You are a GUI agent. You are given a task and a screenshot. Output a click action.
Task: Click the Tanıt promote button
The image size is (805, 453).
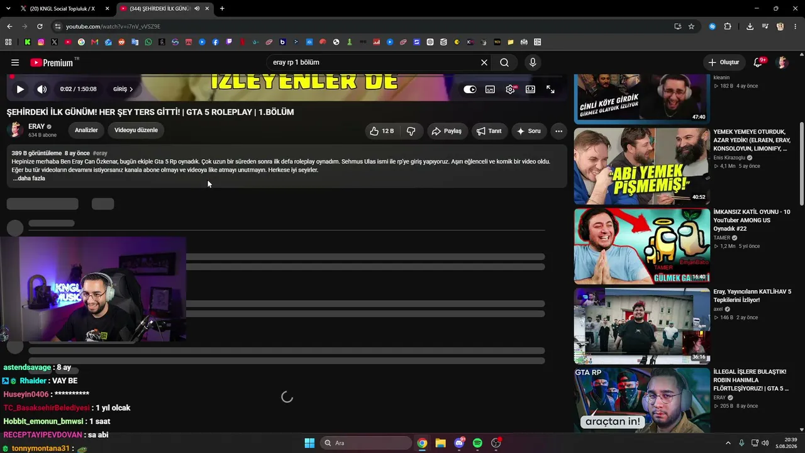coord(489,131)
